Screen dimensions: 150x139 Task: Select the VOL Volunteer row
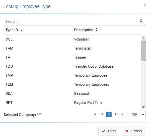click(72, 39)
